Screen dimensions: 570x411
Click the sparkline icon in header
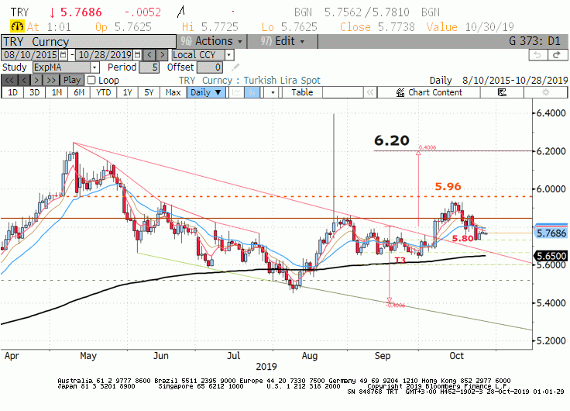click(181, 12)
